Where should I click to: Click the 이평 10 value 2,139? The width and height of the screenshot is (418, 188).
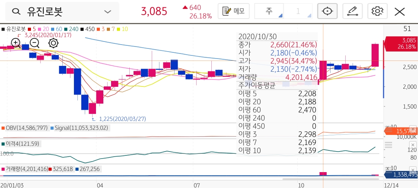(x=307, y=150)
